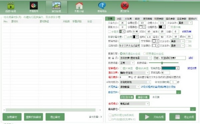Focus the output path input field
The image size is (200, 124).
155,109
